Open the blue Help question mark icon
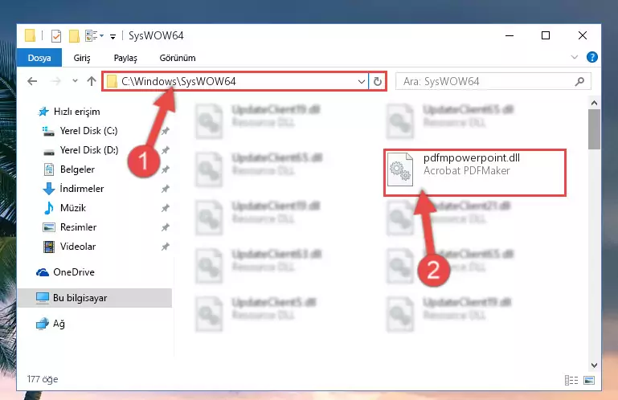Viewport: 618px width, 400px height. pyautogui.click(x=591, y=57)
